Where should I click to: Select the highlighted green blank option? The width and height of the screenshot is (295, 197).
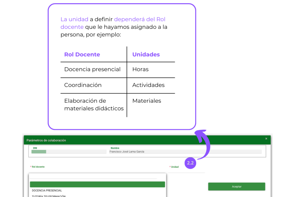click(97, 184)
